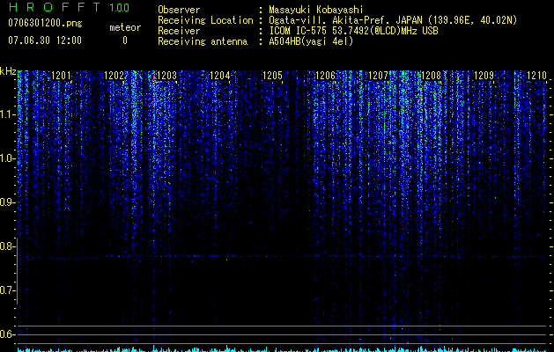This screenshot has height=352, width=554.
Task: Click the 0.7 frequency axis label
Action: [8, 290]
